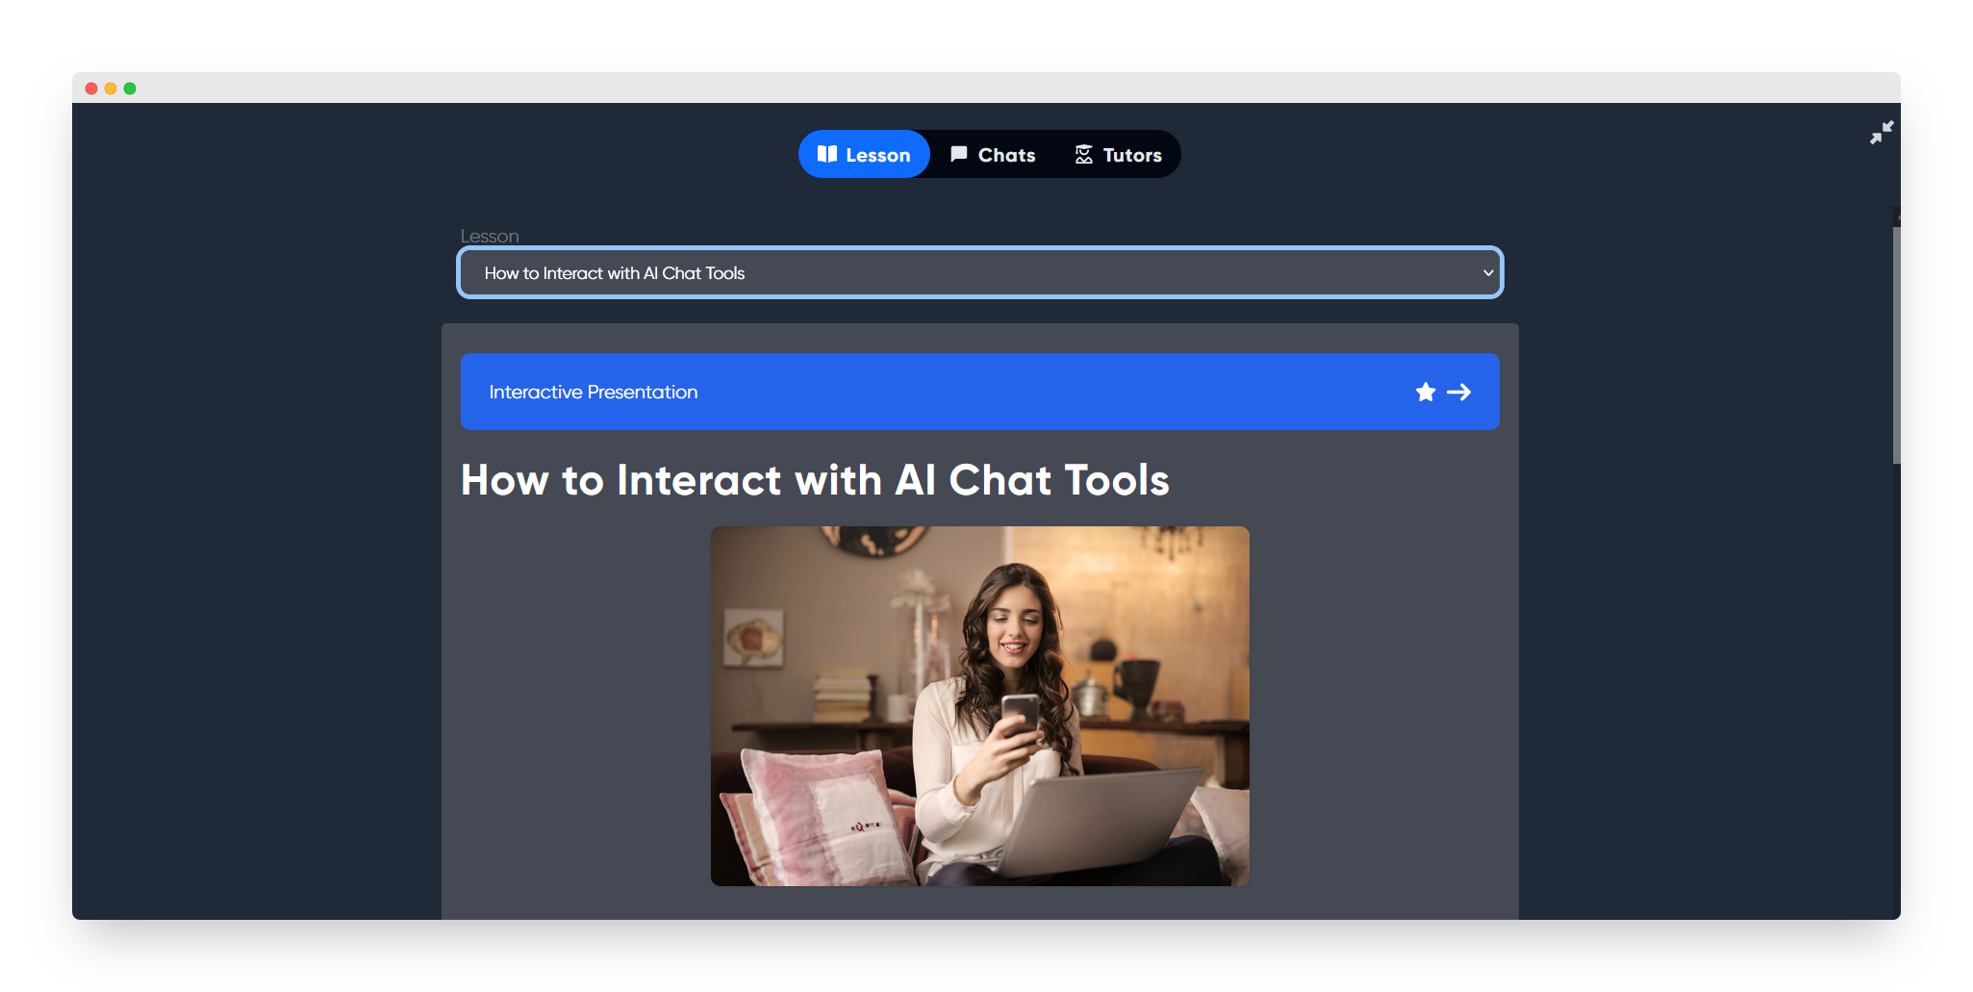Click the arrow to open the Interactive Presentation
This screenshot has width=1973, height=992.
click(x=1459, y=392)
